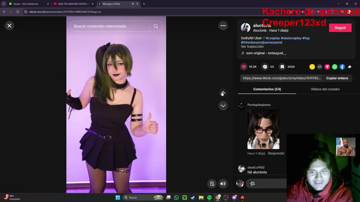The height and width of the screenshot is (202, 360).
Task: Go to previous video with up arrow
Action: pyautogui.click(x=223, y=93)
